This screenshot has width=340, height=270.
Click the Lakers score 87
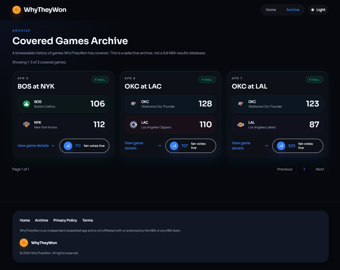tap(314, 125)
